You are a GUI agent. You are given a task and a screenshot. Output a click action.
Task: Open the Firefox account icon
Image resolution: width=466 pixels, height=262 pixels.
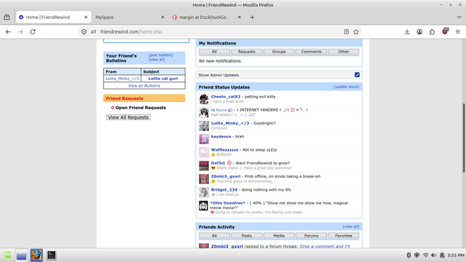(419, 32)
